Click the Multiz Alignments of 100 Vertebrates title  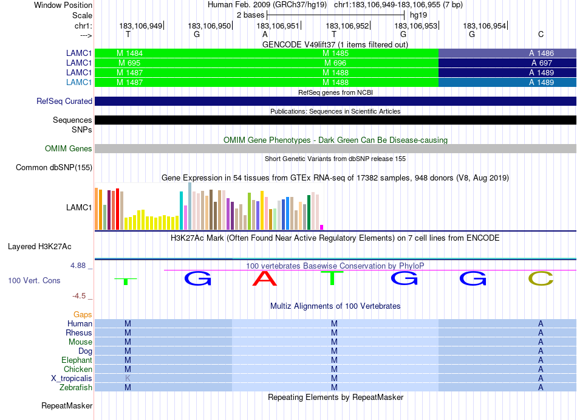click(x=335, y=306)
